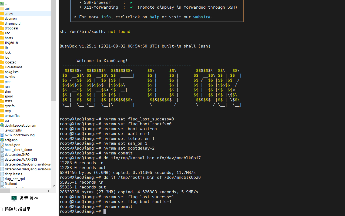Select the arrays folder in the file list

click(9, 13)
